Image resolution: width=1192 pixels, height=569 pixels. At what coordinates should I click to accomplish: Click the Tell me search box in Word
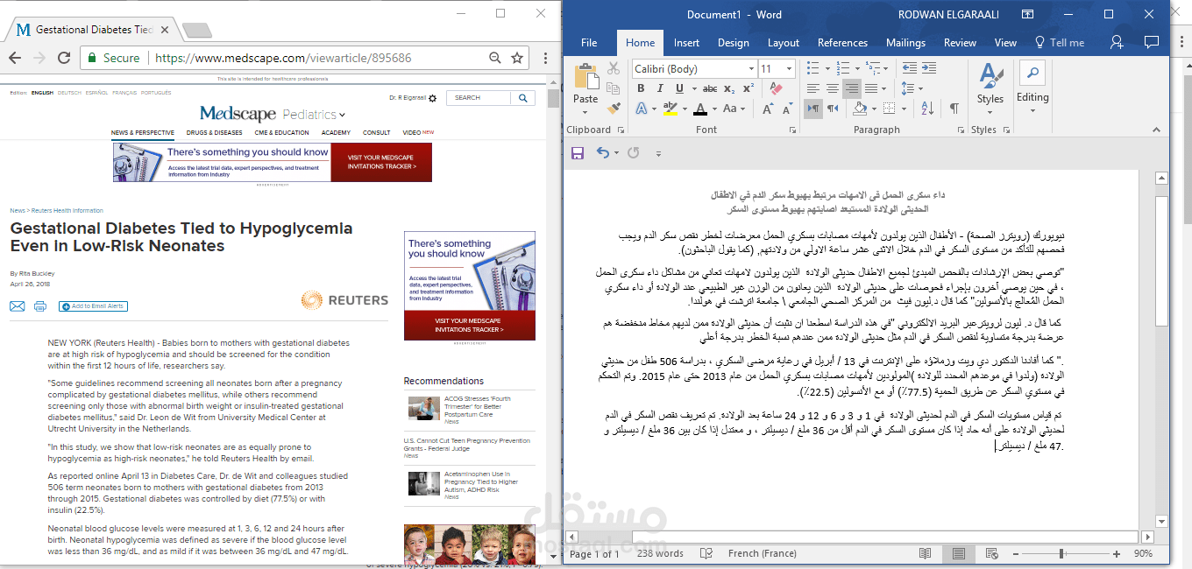(1059, 42)
